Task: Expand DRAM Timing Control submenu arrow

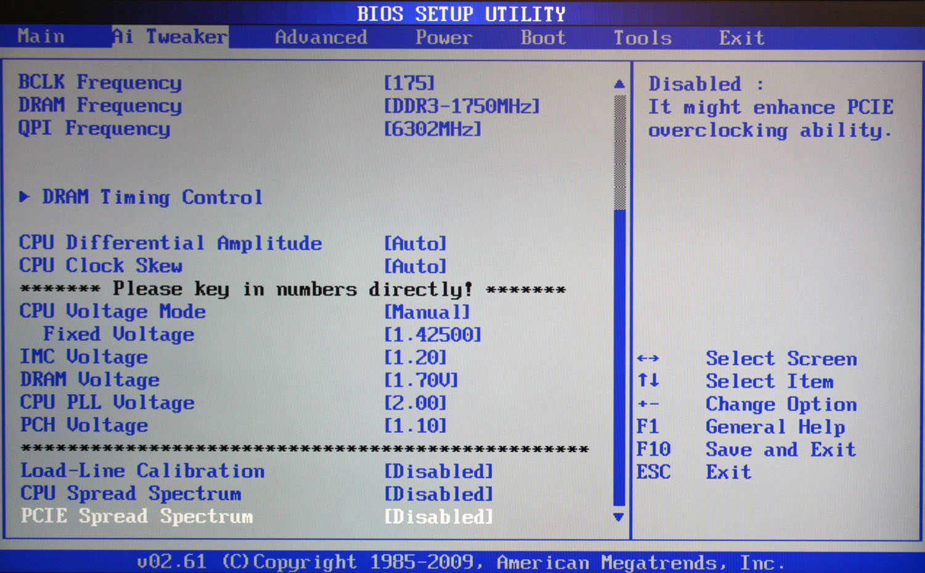Action: (25, 197)
